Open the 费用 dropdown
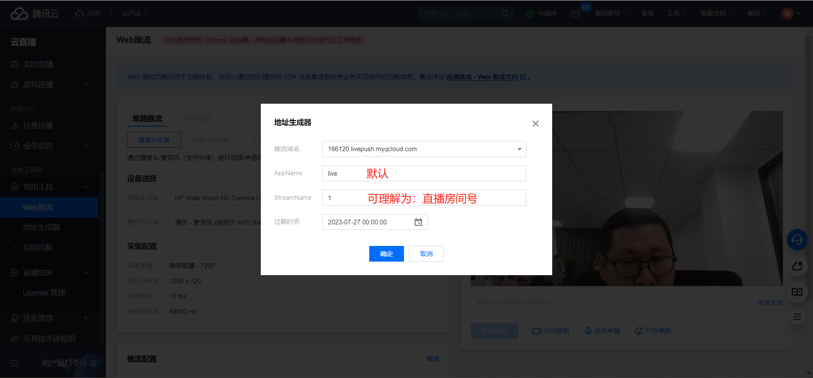The width and height of the screenshot is (813, 378). (757, 14)
